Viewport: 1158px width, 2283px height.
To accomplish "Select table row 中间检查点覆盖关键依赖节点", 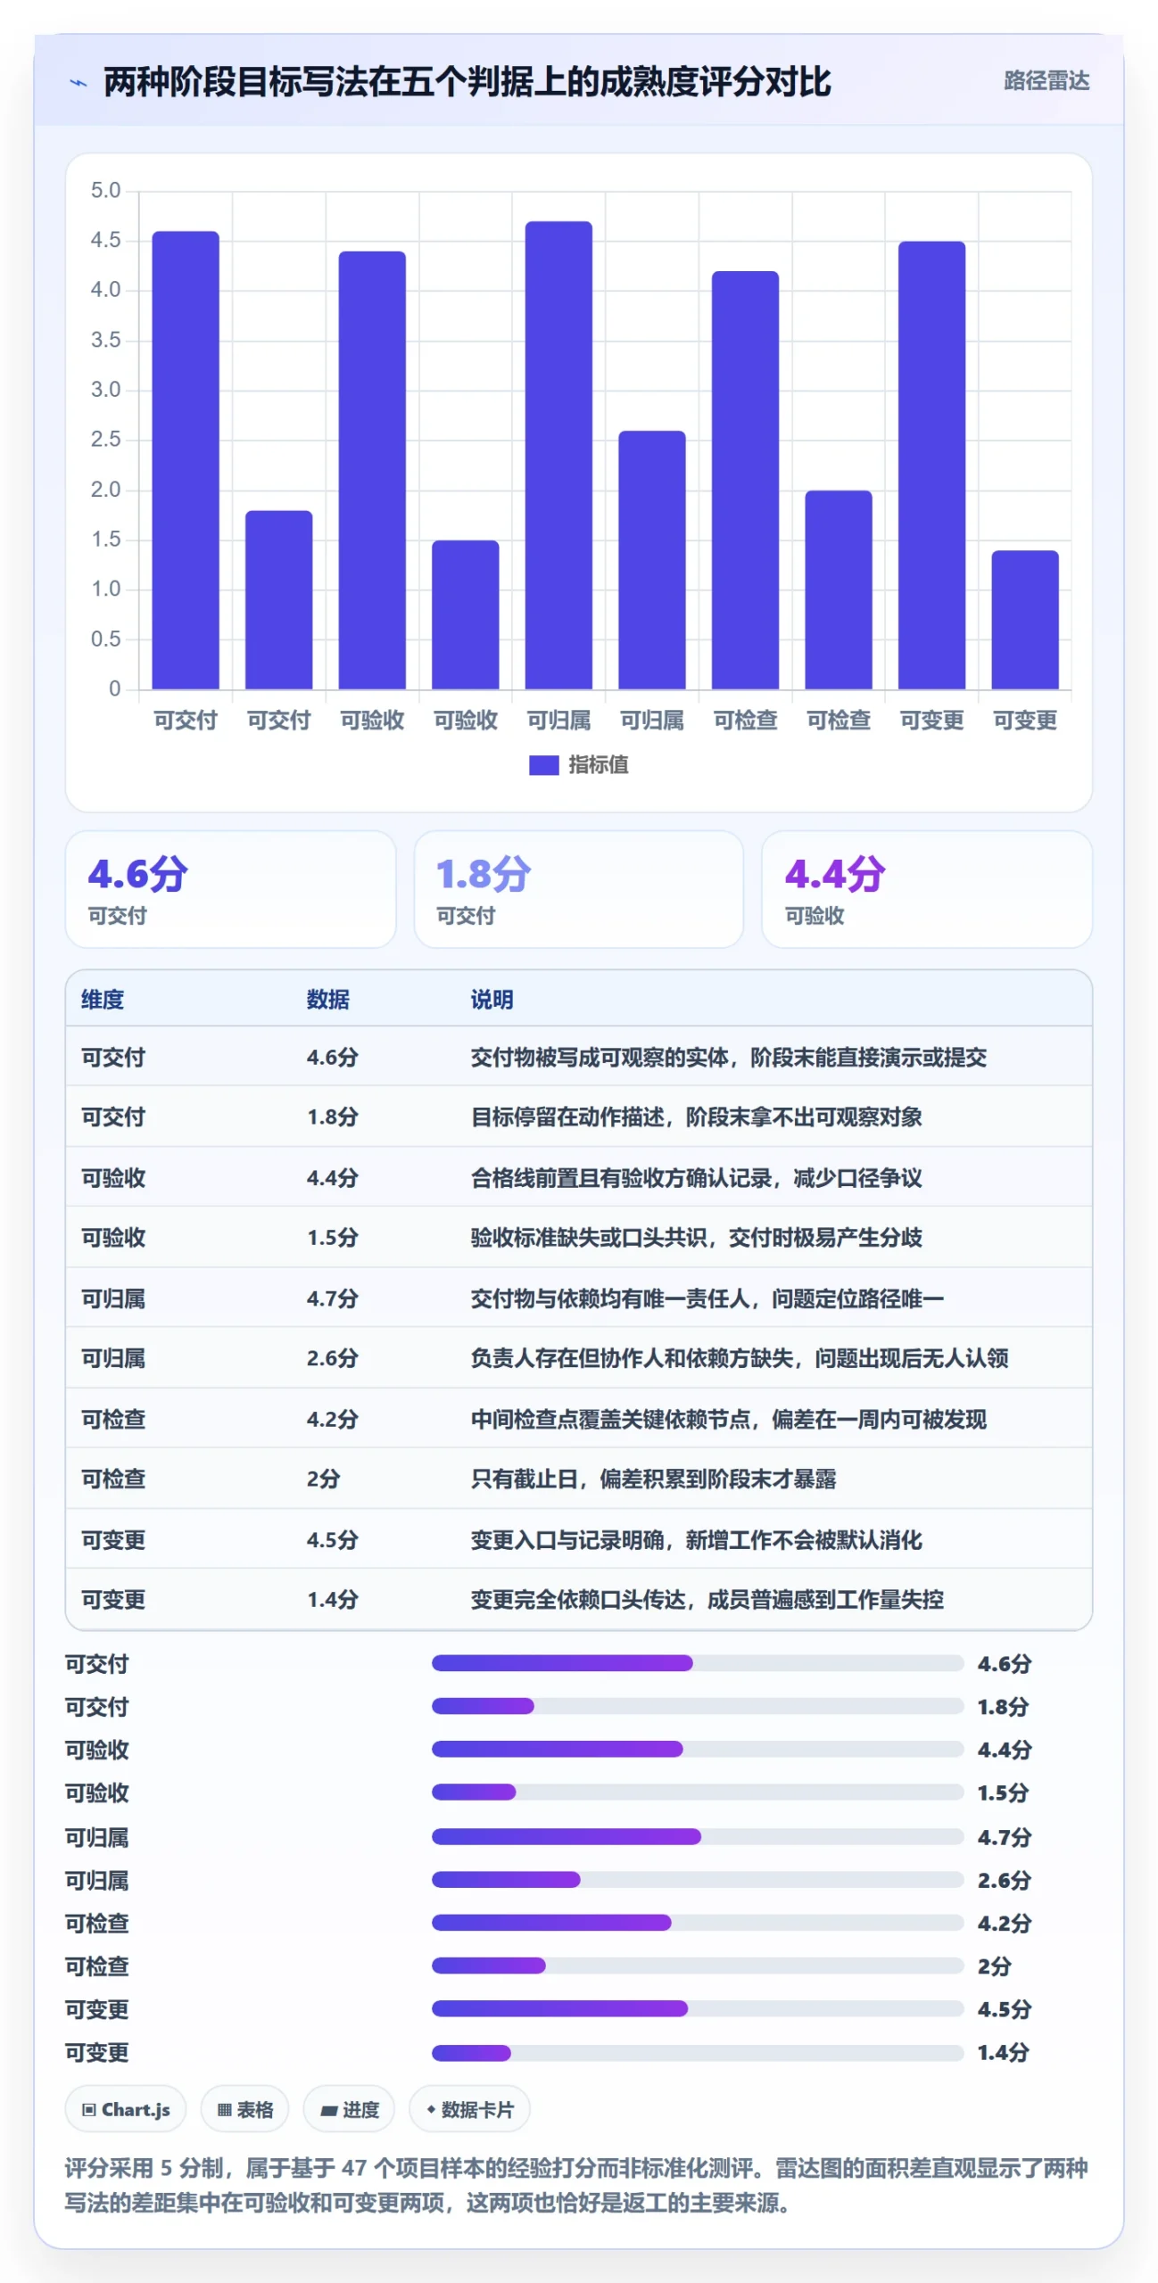I will pyautogui.click(x=578, y=1418).
